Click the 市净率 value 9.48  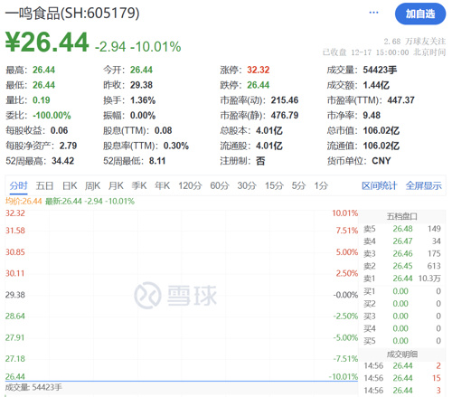(x=372, y=115)
